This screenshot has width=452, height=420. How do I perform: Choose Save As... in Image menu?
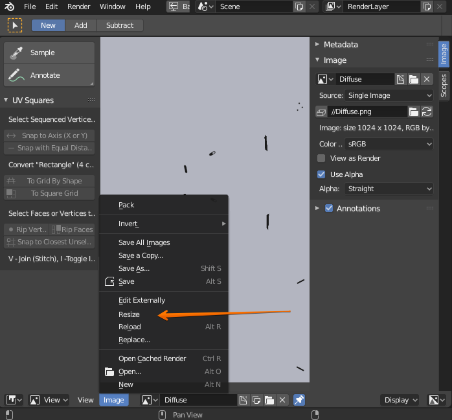pos(164,268)
